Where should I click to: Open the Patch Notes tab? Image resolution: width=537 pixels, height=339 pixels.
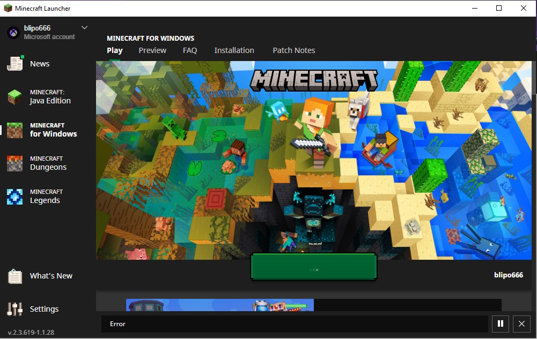pos(294,50)
